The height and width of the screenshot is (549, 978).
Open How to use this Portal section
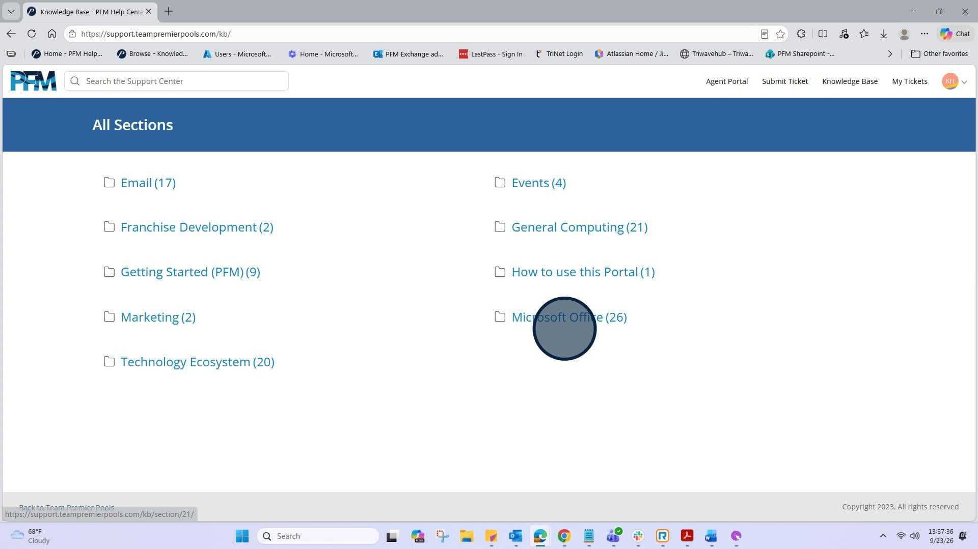coord(583,272)
